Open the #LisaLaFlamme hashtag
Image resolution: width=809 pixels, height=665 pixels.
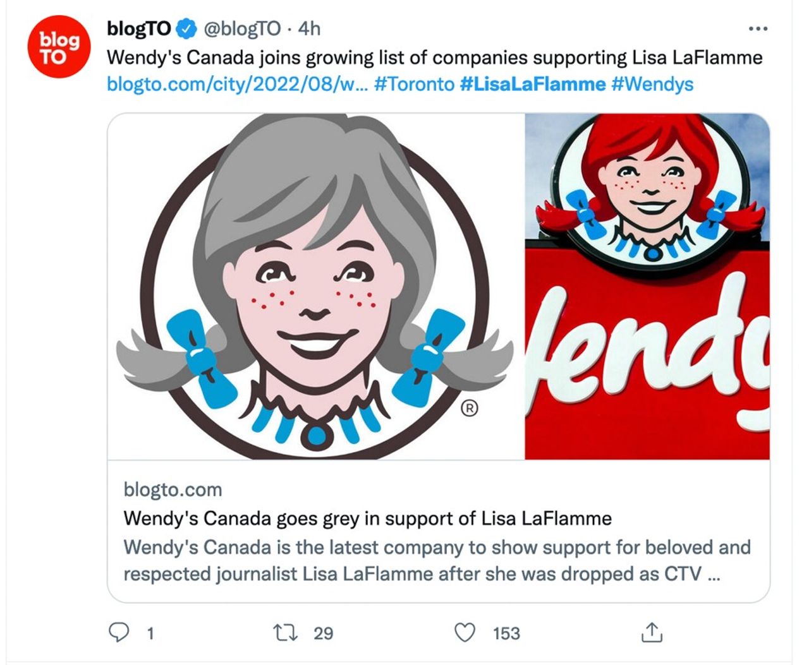(x=532, y=84)
